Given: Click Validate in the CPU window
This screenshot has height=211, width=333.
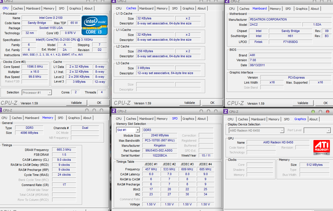Looking at the screenshot, I should pyautogui.click(x=76, y=103).
